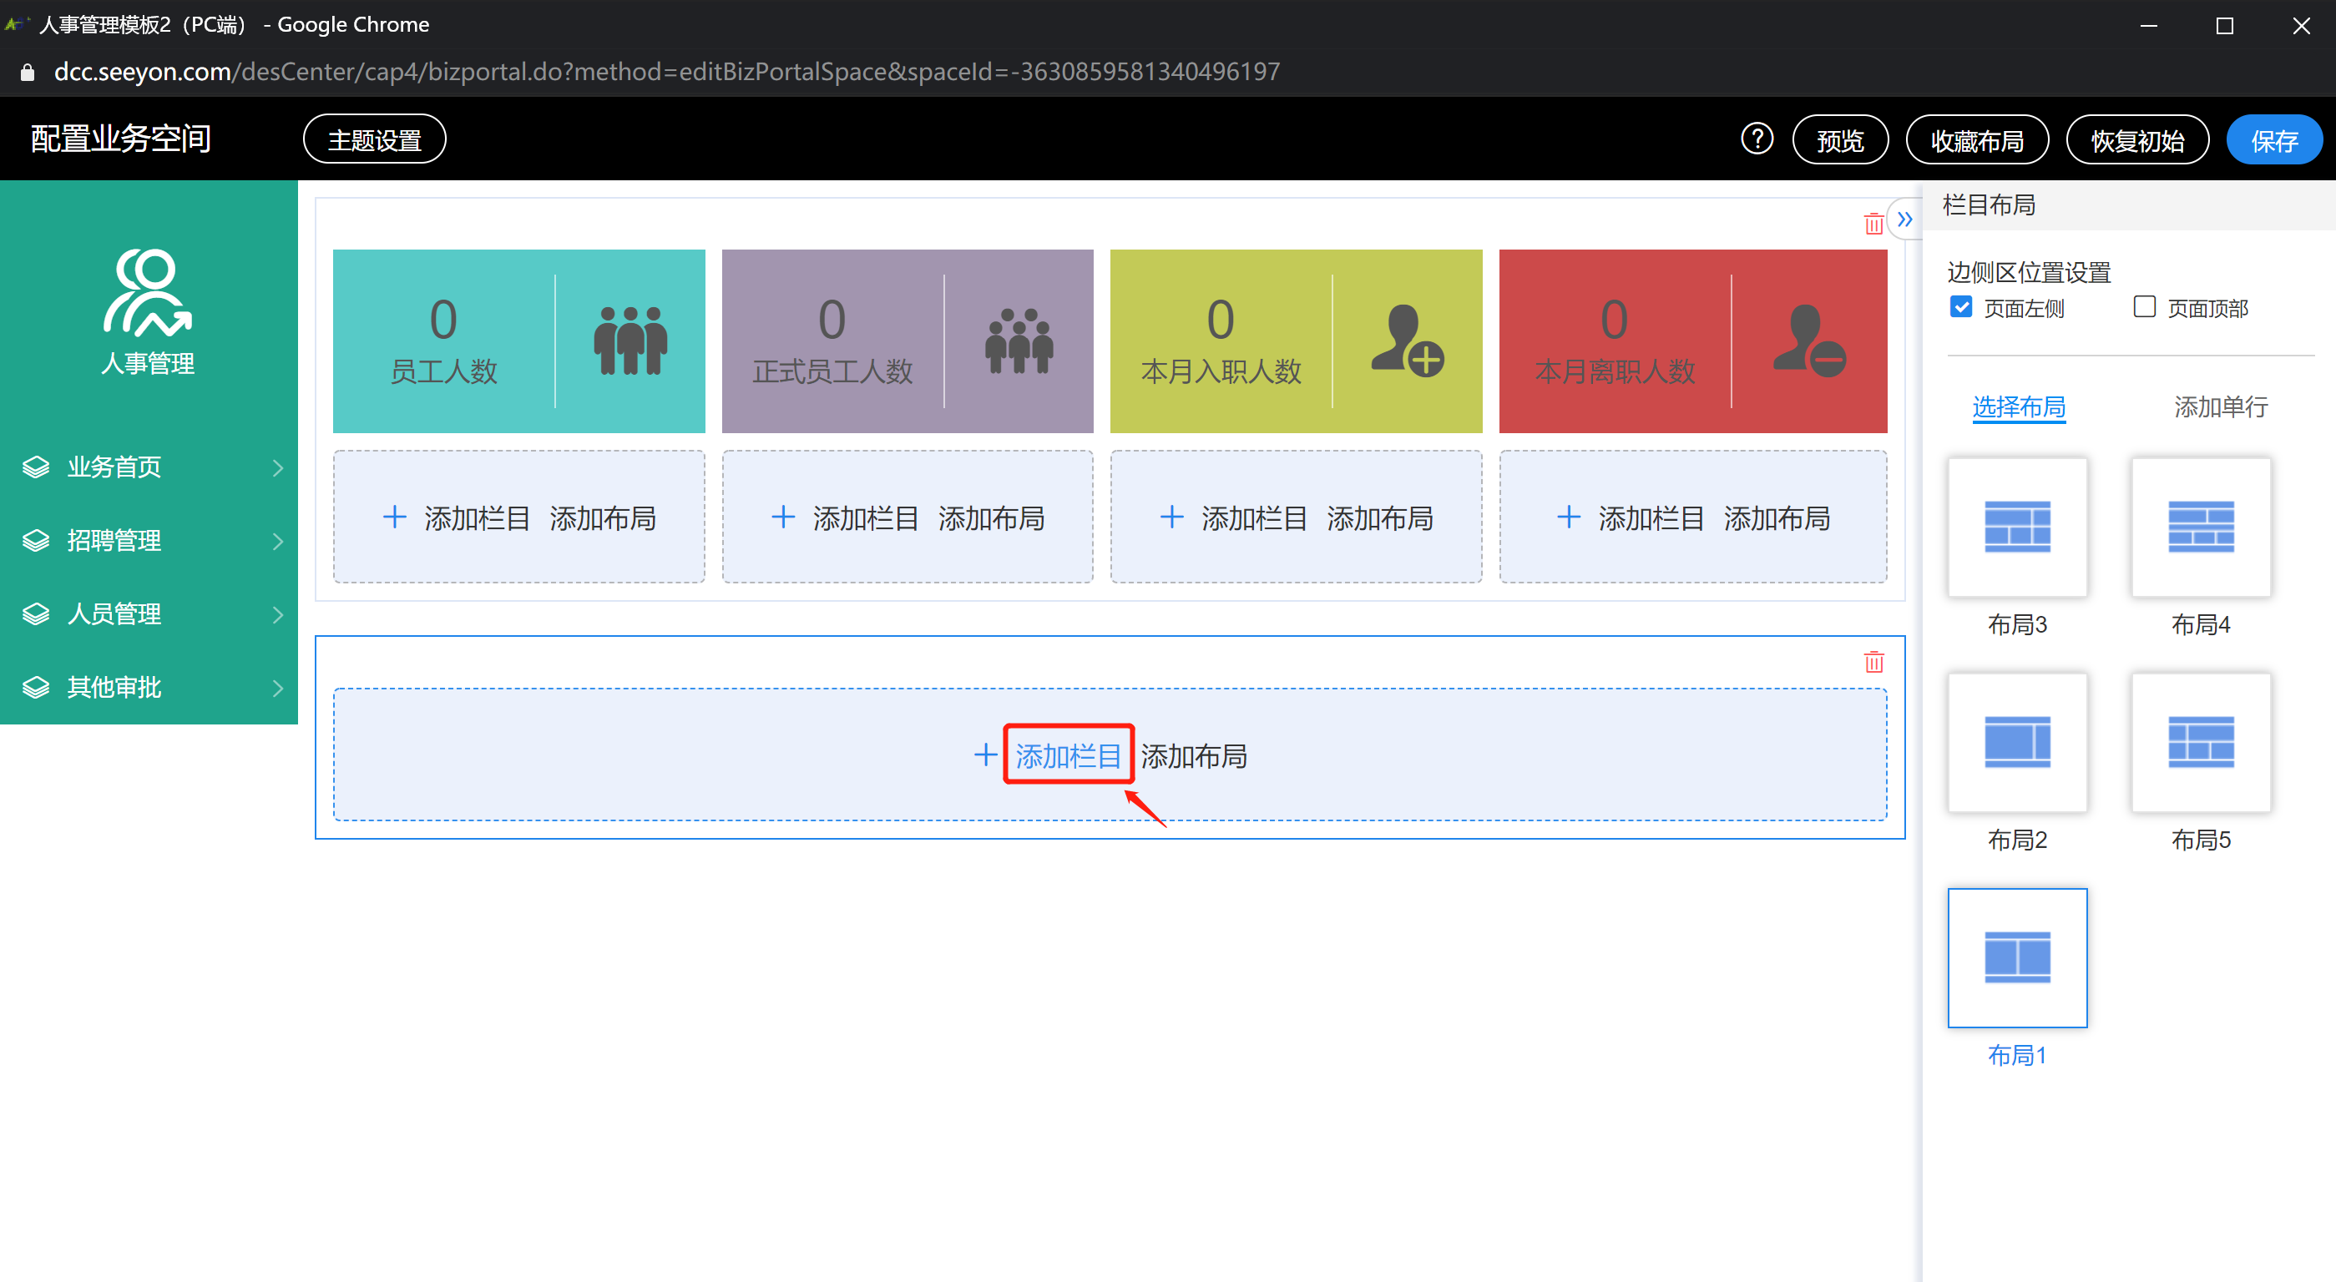Expand 业务首页 menu chevron
The width and height of the screenshot is (2336, 1282).
277,468
